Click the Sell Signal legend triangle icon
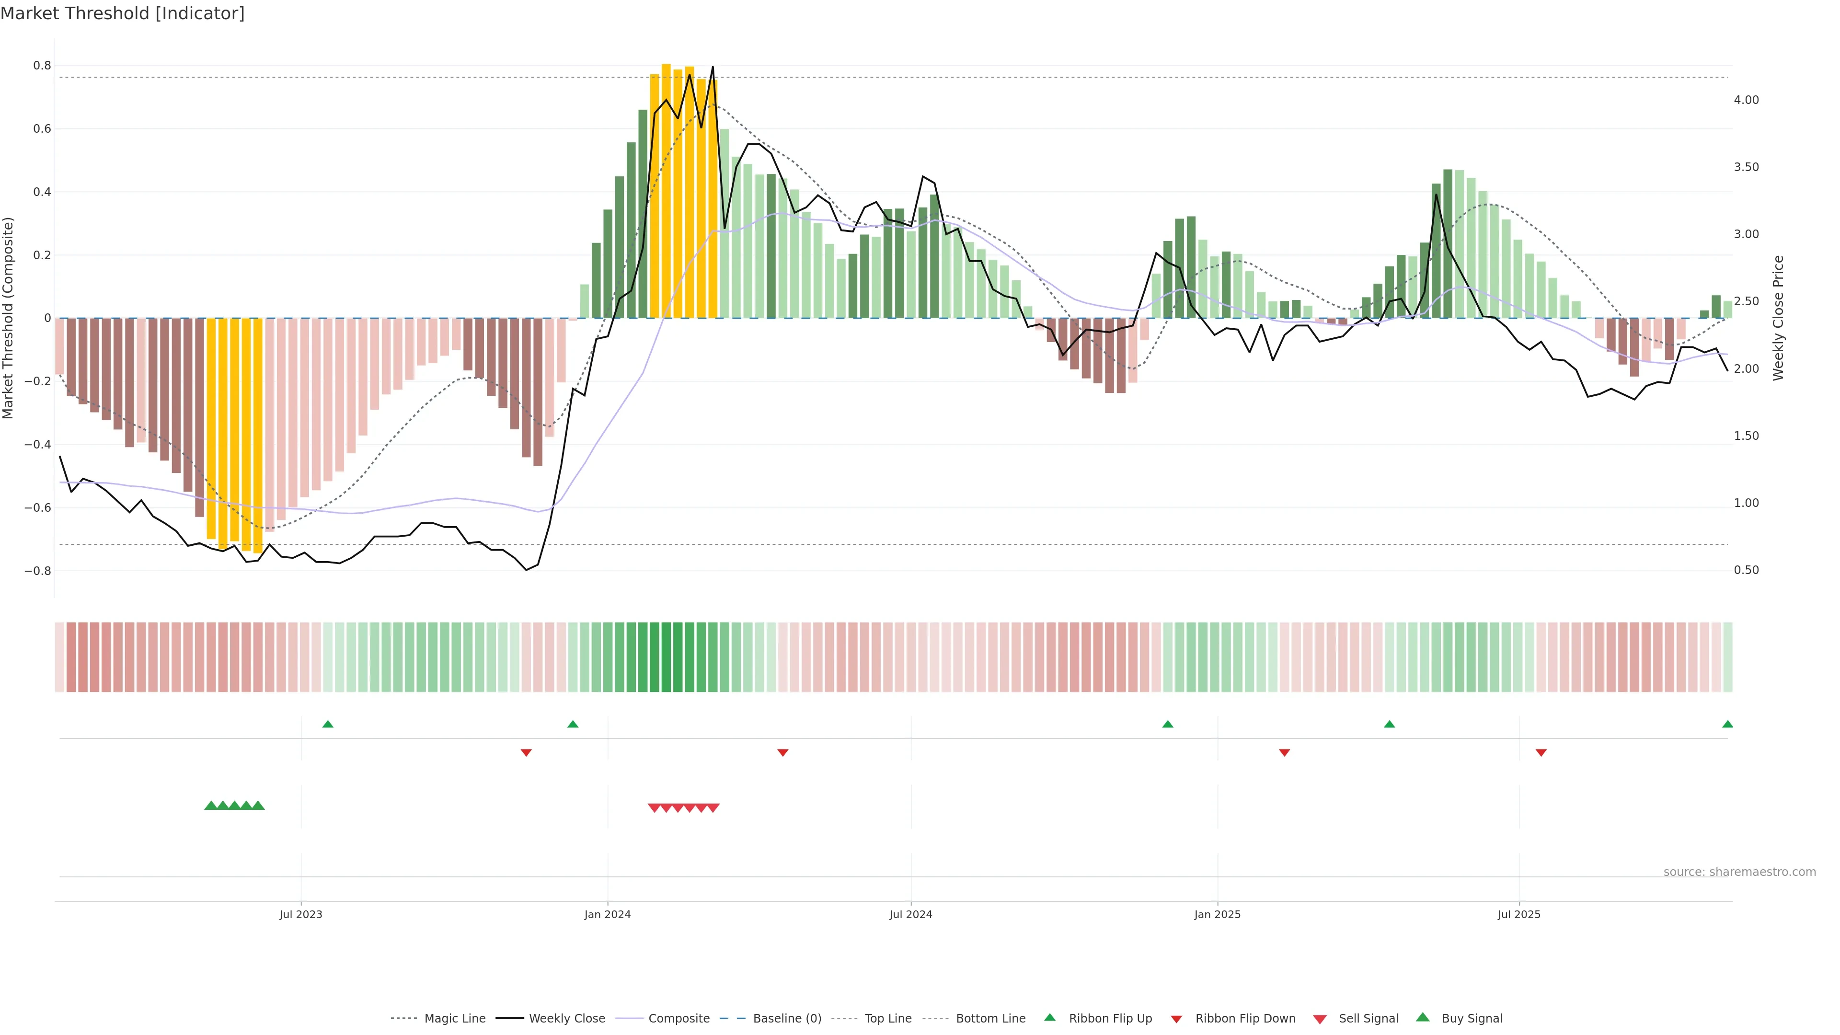1840x1035 pixels. pos(1319,1019)
